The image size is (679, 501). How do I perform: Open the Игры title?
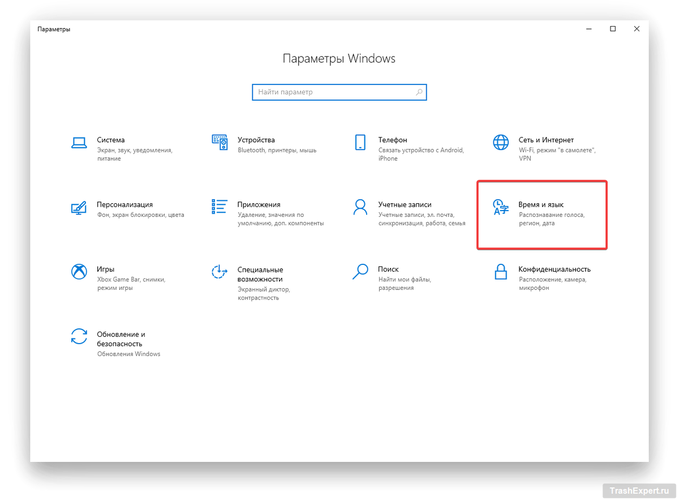(106, 269)
